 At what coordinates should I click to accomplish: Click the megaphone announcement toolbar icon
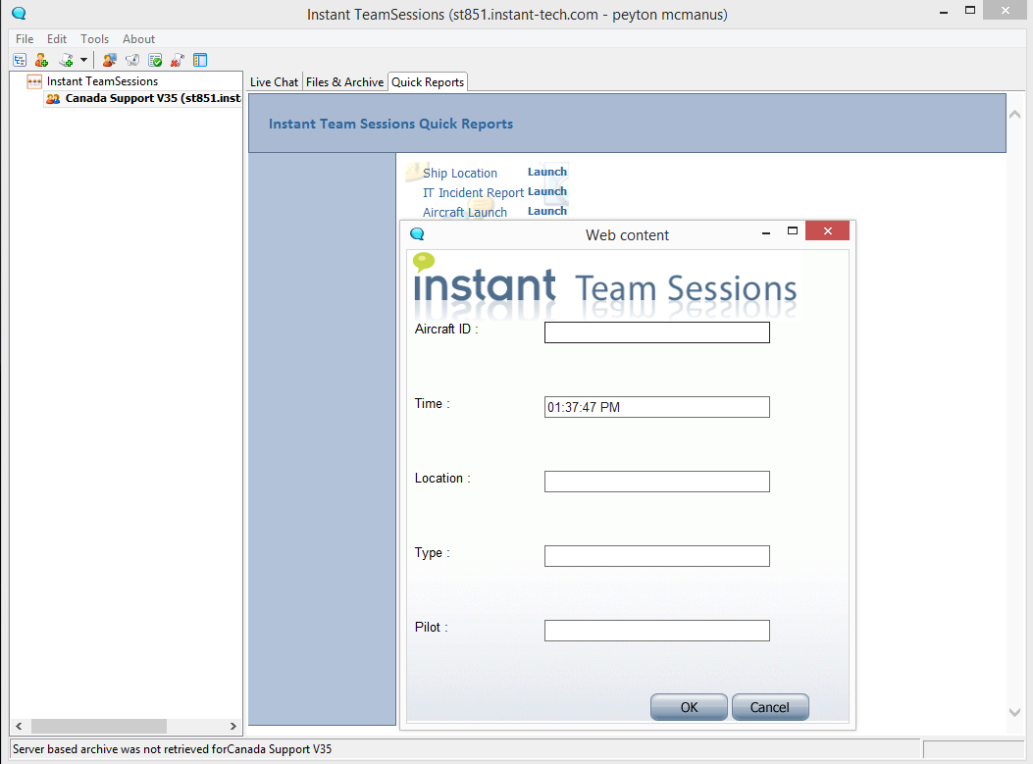(132, 61)
